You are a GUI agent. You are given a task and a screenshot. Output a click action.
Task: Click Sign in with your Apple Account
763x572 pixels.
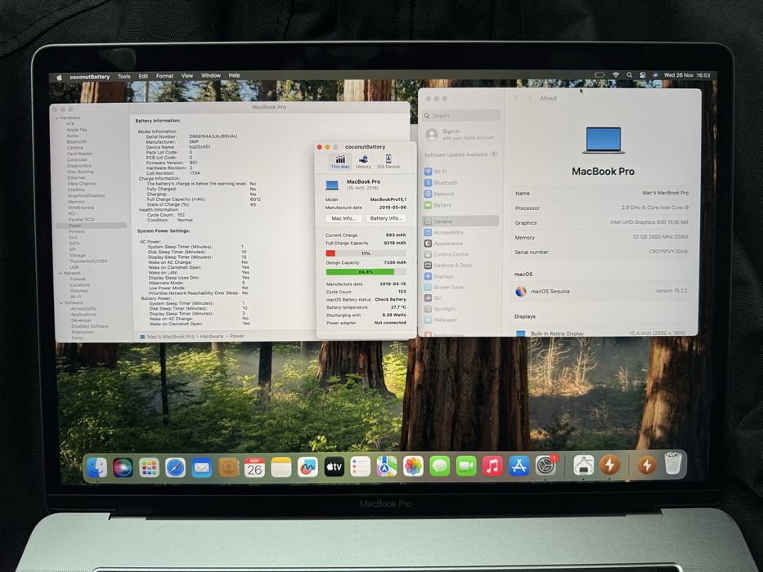pos(460,135)
